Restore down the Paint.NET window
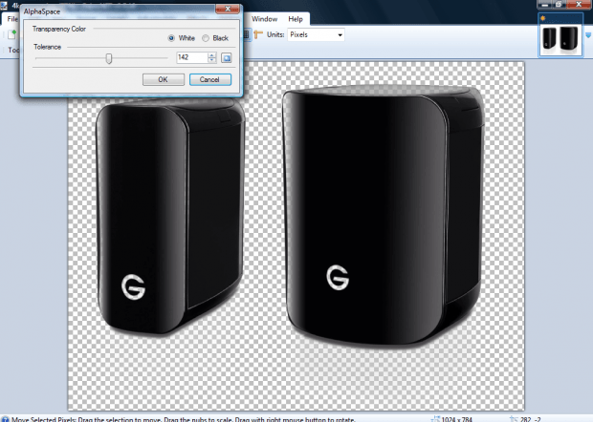The height and width of the screenshot is (422, 593). 559,5
